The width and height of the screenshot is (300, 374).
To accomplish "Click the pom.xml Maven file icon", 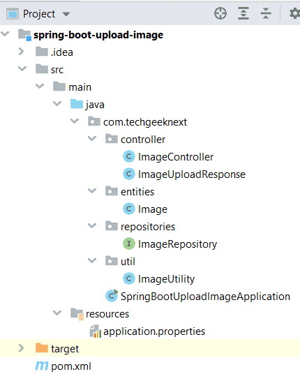I will click(x=42, y=366).
